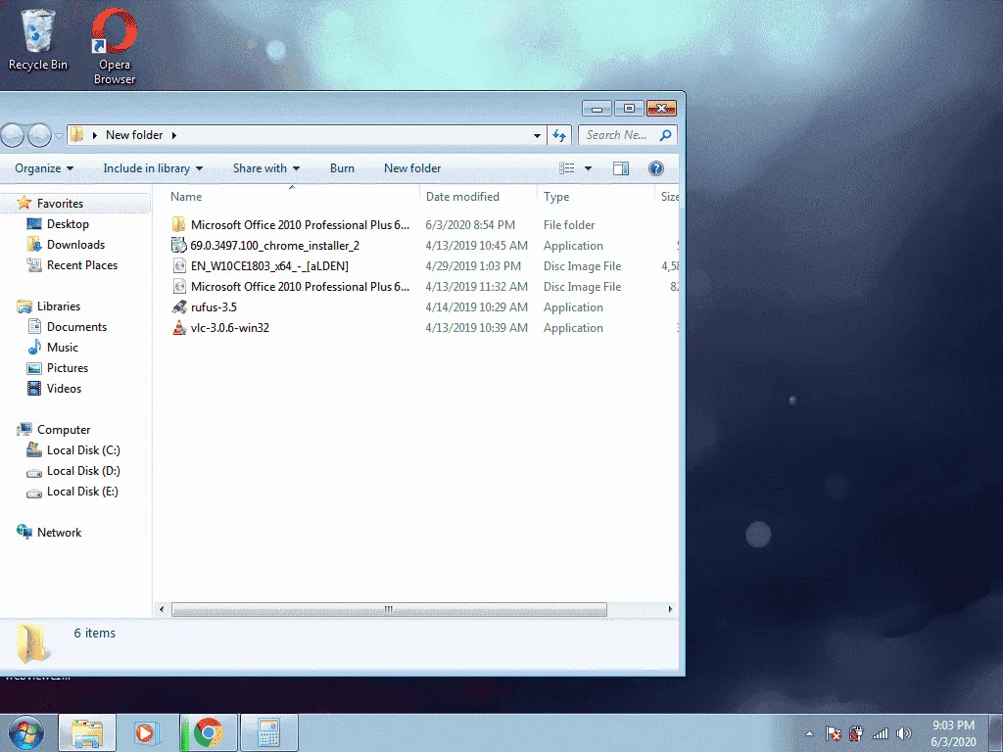Open the Organize dropdown menu
Viewport: 1003px width, 752px height.
(x=44, y=168)
